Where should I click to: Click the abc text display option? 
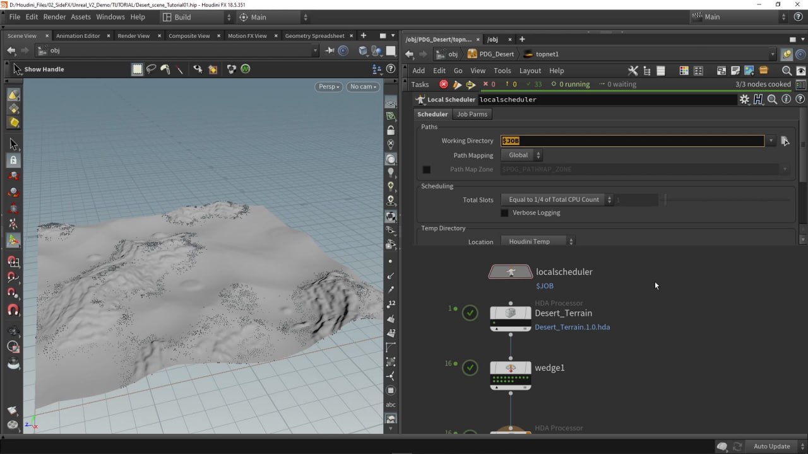[x=391, y=405]
